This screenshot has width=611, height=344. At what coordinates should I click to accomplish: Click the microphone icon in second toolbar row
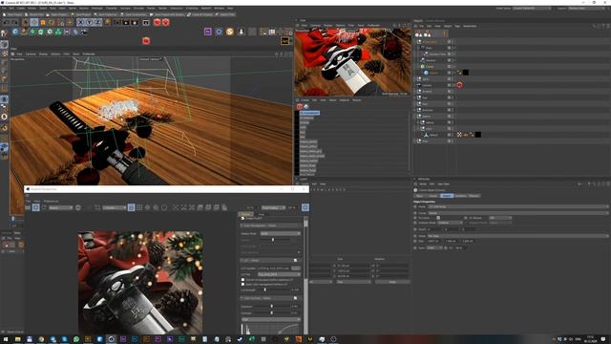point(241,32)
